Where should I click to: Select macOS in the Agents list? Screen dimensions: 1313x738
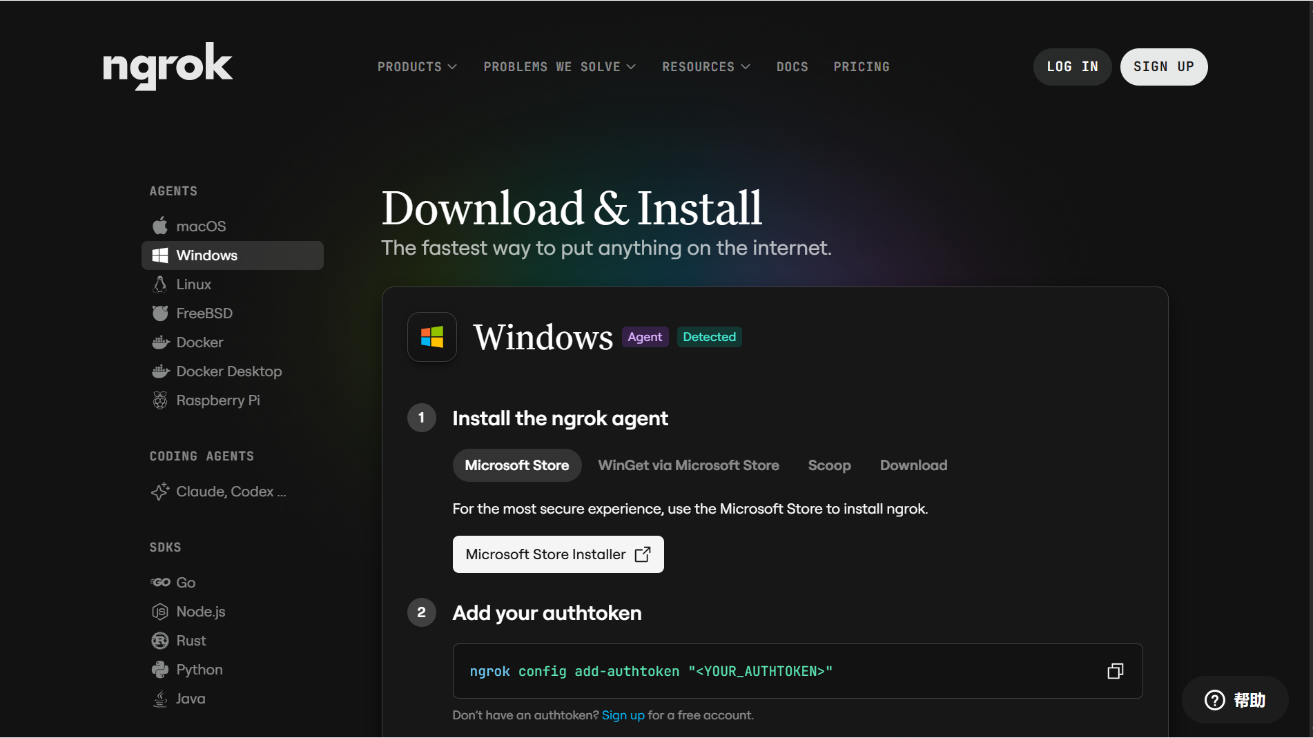233,226
